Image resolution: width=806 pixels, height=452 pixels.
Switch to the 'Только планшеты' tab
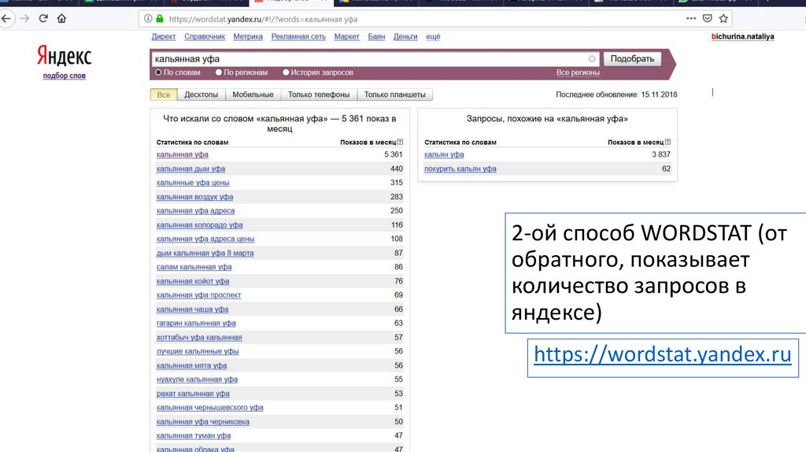[x=395, y=94]
